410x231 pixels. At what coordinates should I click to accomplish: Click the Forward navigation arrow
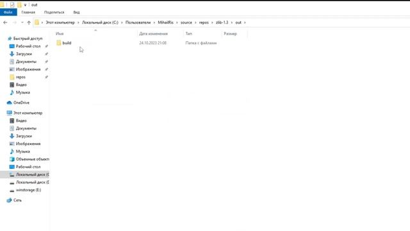pyautogui.click(x=15, y=22)
